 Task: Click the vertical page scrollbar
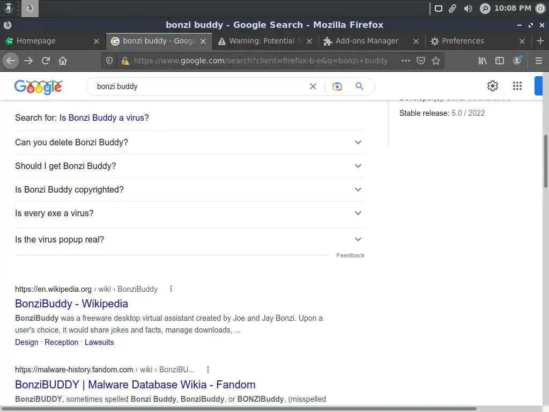(x=545, y=161)
